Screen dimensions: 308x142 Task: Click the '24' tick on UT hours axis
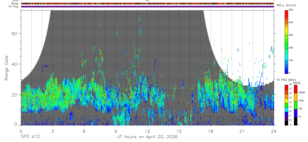[274, 131]
